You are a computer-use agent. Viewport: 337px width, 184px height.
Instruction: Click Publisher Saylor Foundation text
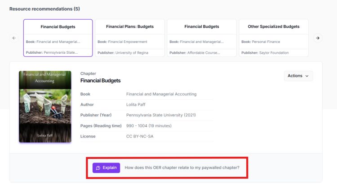pyautogui.click(x=265, y=52)
